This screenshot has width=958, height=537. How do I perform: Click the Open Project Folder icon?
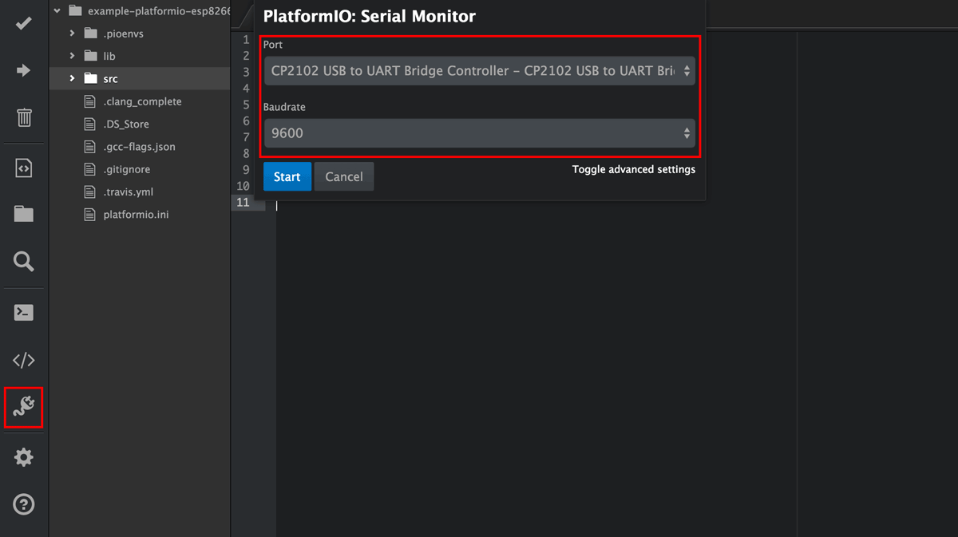click(24, 214)
